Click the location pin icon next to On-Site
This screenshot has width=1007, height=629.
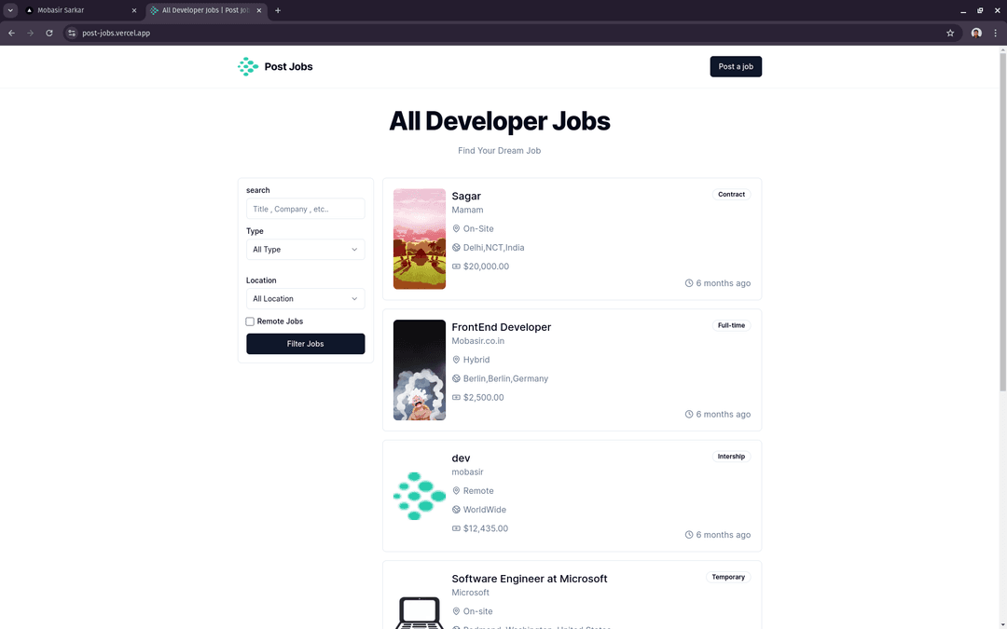[456, 228]
